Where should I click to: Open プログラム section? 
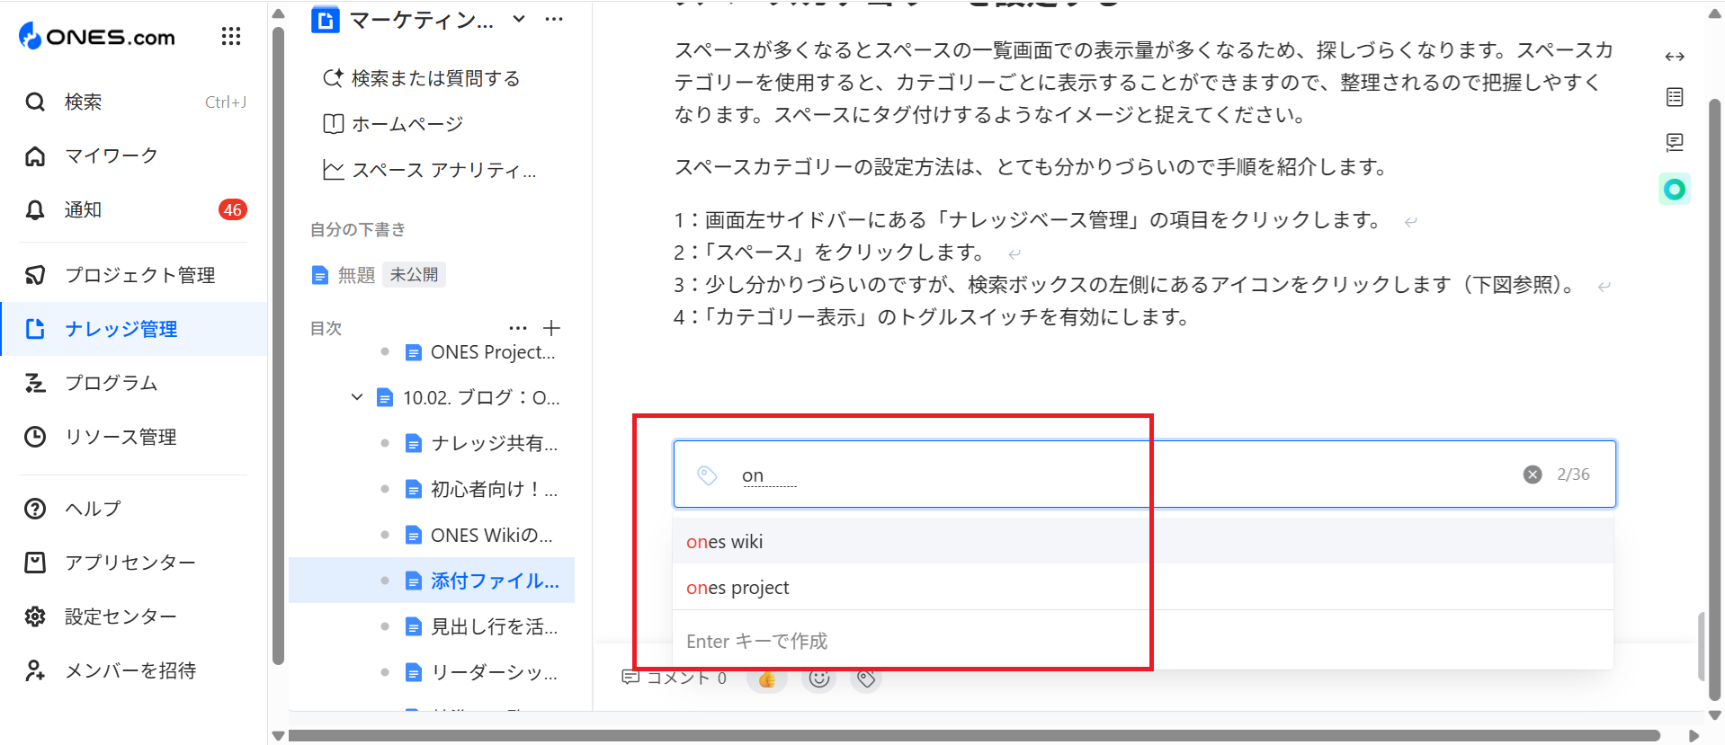(135, 383)
